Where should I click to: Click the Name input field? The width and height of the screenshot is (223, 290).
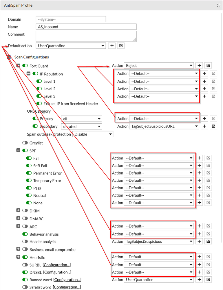86,27
